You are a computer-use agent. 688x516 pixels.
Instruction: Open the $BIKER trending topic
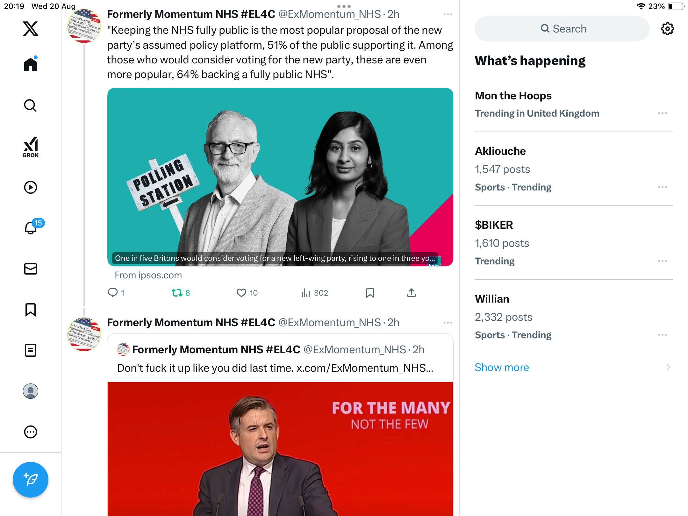tap(494, 225)
